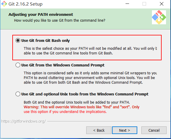Click the "Adjusting your PATH environment" heading
171x139 pixels.
(x=41, y=14)
